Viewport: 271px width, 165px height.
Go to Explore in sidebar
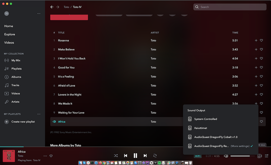[x=10, y=34]
